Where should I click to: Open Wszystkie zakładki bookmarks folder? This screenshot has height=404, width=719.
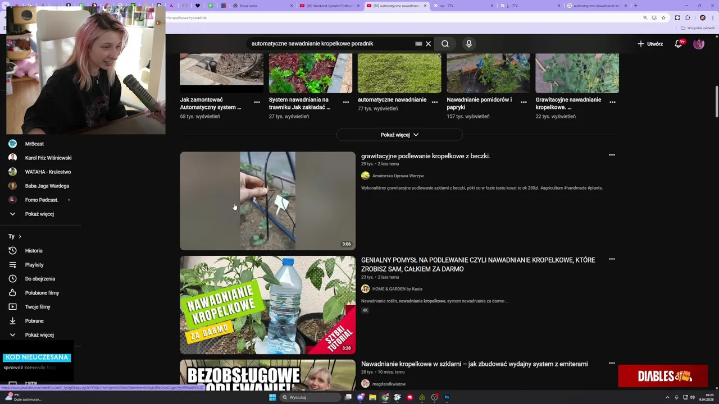coord(698,28)
